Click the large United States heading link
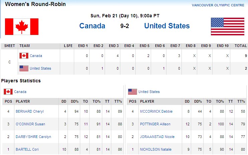The width and height of the screenshot is (248, 155). [x=167, y=26]
